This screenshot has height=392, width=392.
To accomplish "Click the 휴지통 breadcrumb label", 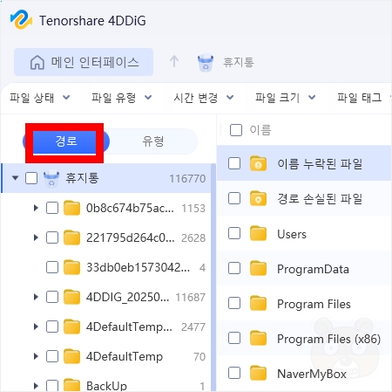I will coord(239,62).
